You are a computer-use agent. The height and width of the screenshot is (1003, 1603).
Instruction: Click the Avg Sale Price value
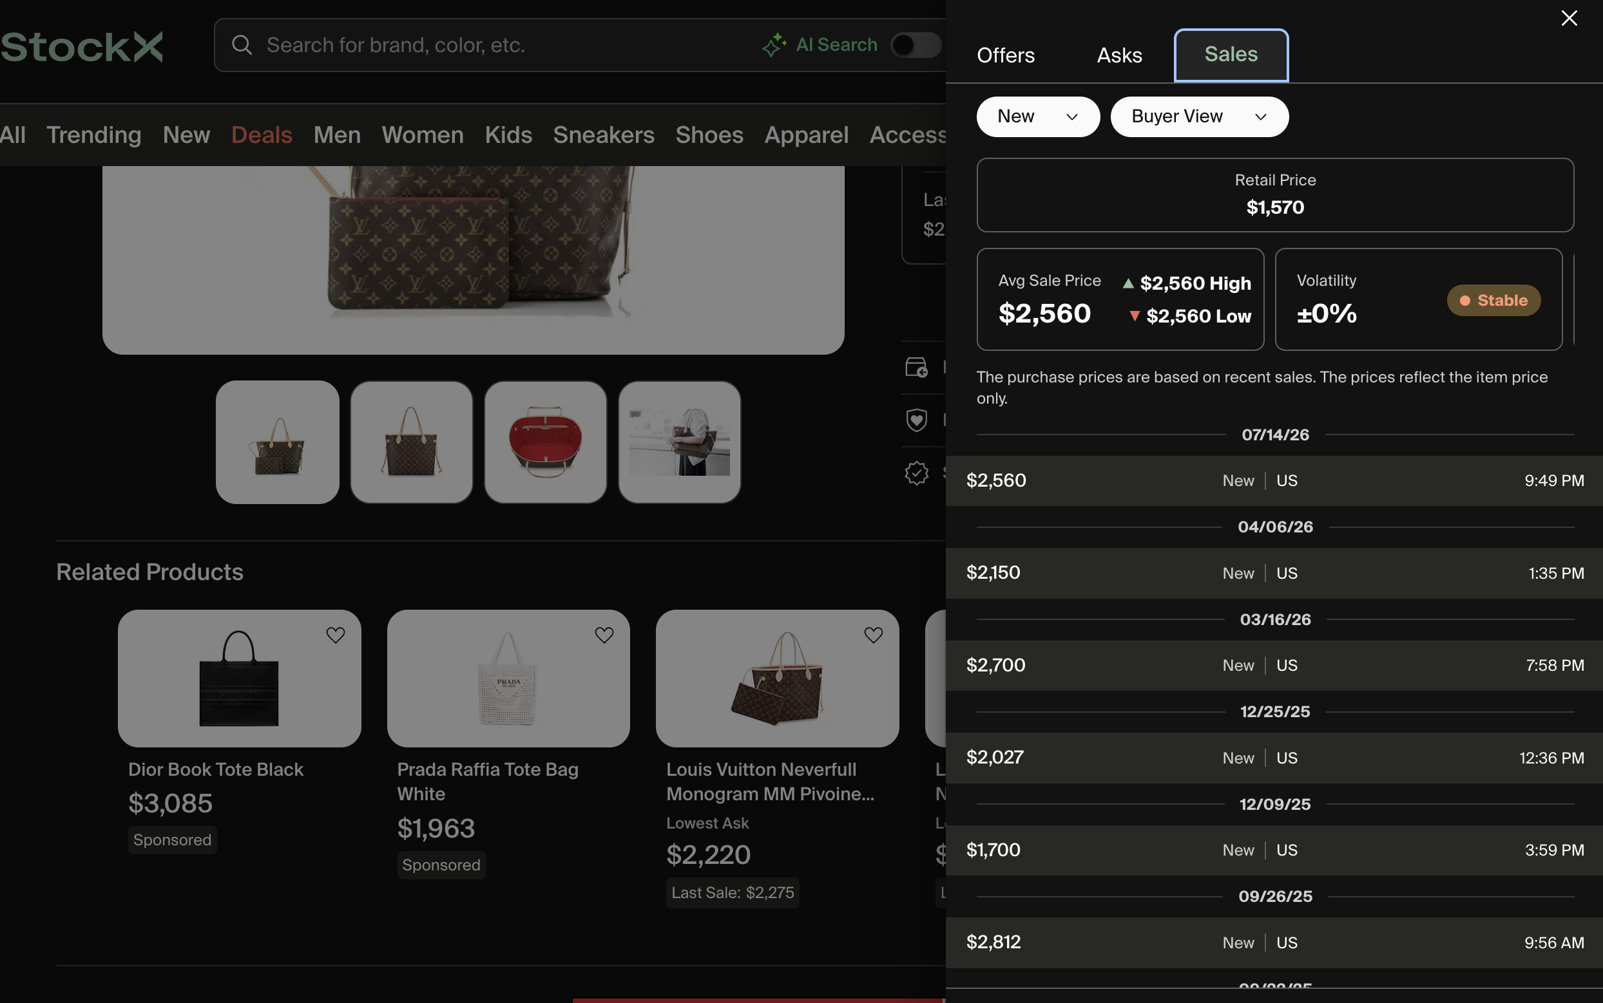pos(1045,313)
